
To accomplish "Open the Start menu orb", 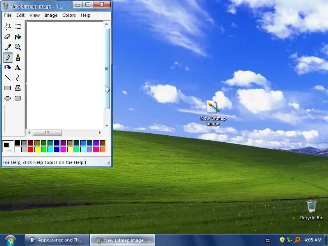I will (x=11, y=240).
